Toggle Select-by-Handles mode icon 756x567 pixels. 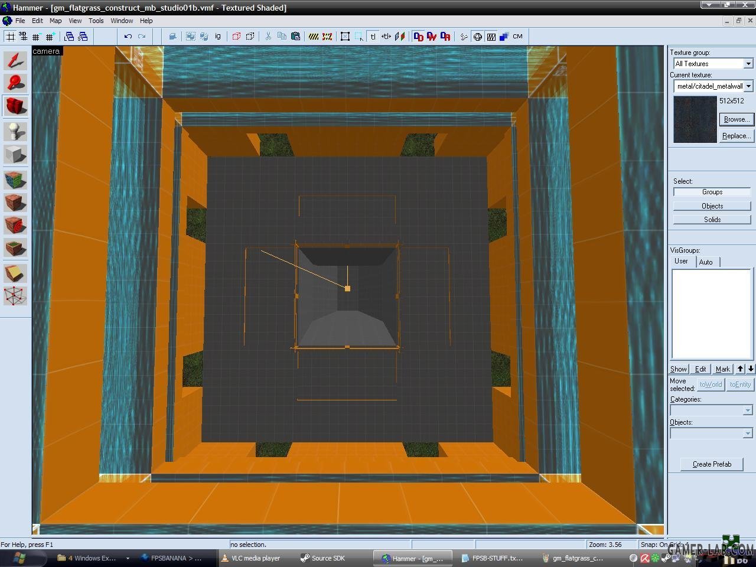tap(346, 37)
